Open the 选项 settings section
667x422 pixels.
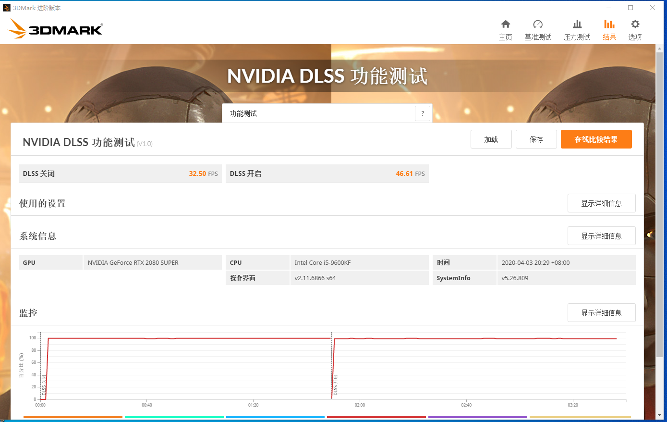click(x=634, y=29)
